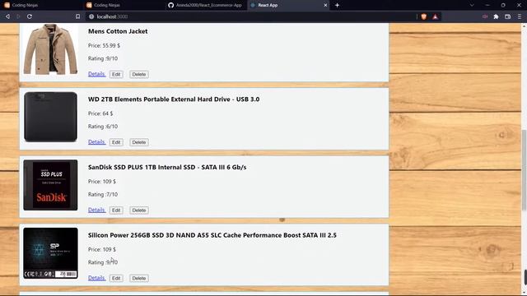Click the site info icon beside localhost
Viewport: 527px width, 296px height.
click(x=91, y=16)
